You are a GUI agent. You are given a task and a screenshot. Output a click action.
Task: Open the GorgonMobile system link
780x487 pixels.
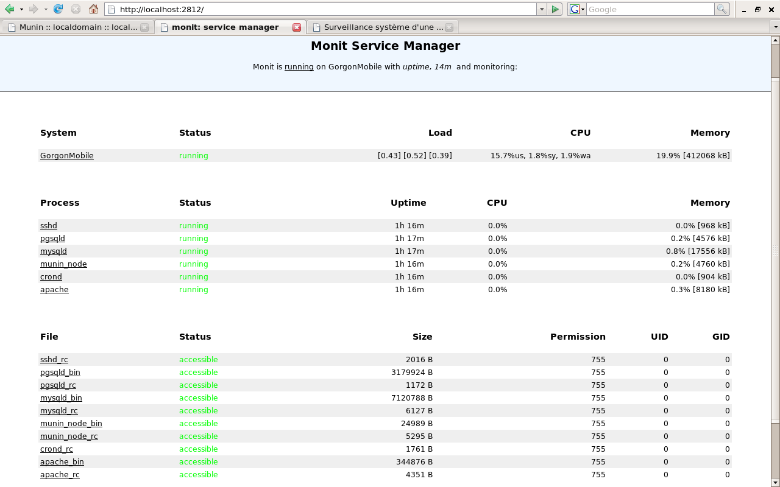click(67, 156)
